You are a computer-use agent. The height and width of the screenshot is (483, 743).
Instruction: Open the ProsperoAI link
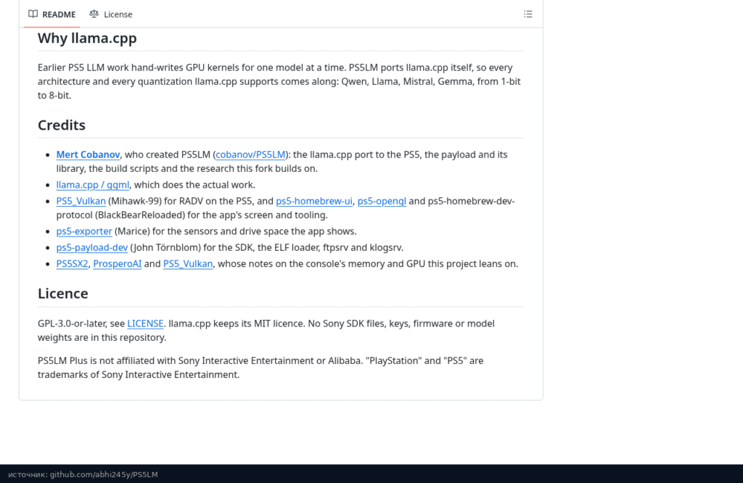pyautogui.click(x=117, y=263)
